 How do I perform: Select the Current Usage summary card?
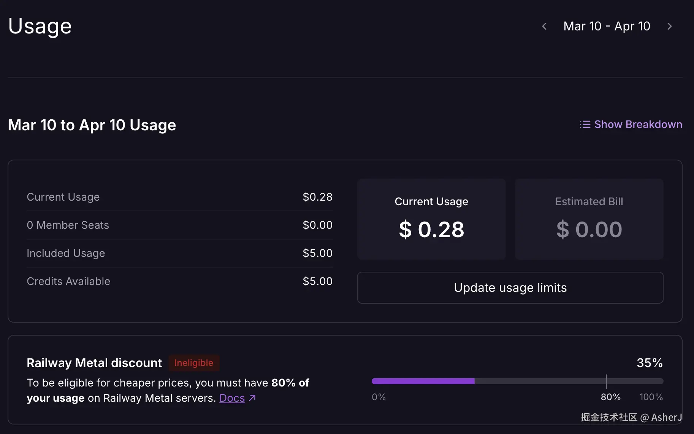pos(431,219)
